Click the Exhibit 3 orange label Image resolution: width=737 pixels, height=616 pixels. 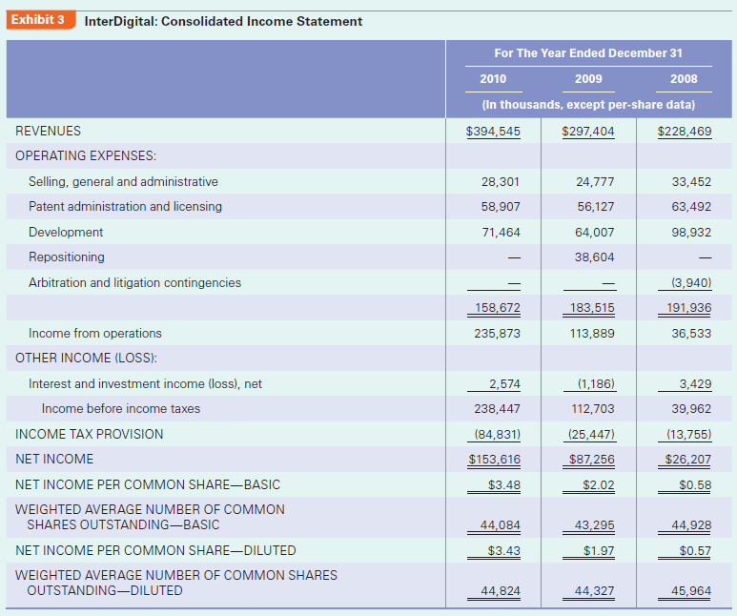(x=41, y=20)
